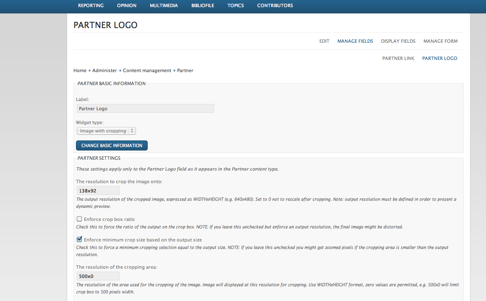Click the cropping area field showing 500x0
The height and width of the screenshot is (301, 486).
tap(98, 276)
